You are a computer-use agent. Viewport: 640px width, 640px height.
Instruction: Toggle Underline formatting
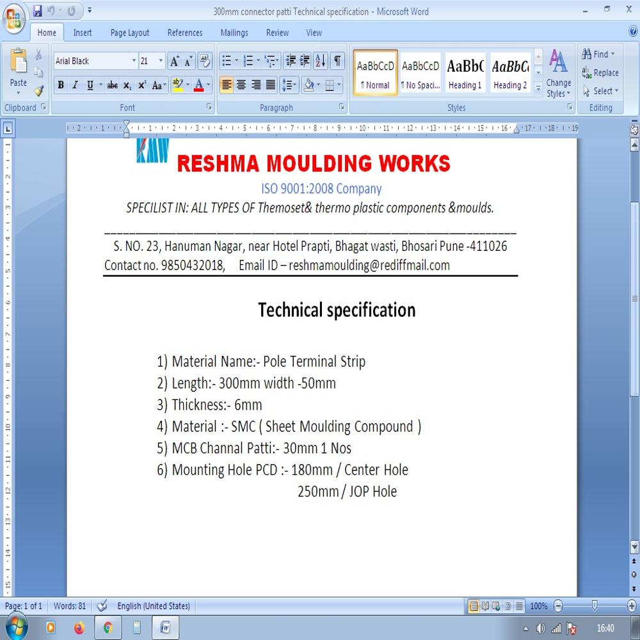[90, 85]
